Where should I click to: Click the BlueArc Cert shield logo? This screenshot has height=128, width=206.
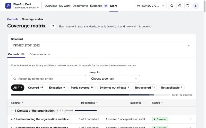[x=8, y=6]
